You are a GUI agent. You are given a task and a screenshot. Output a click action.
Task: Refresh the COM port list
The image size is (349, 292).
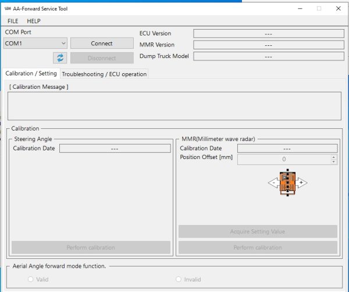(x=60, y=58)
